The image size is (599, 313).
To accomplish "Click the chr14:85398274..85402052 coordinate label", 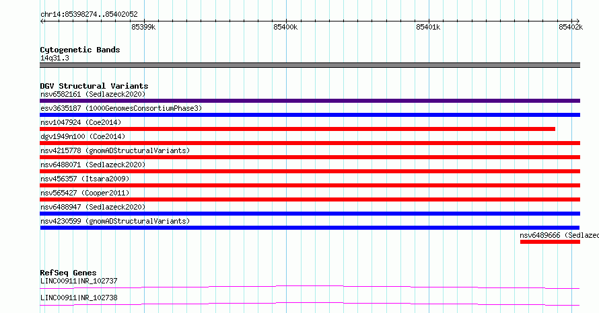I will (x=89, y=15).
